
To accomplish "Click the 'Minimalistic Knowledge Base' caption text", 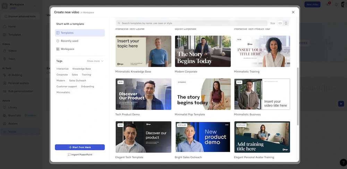I will click(x=133, y=72).
